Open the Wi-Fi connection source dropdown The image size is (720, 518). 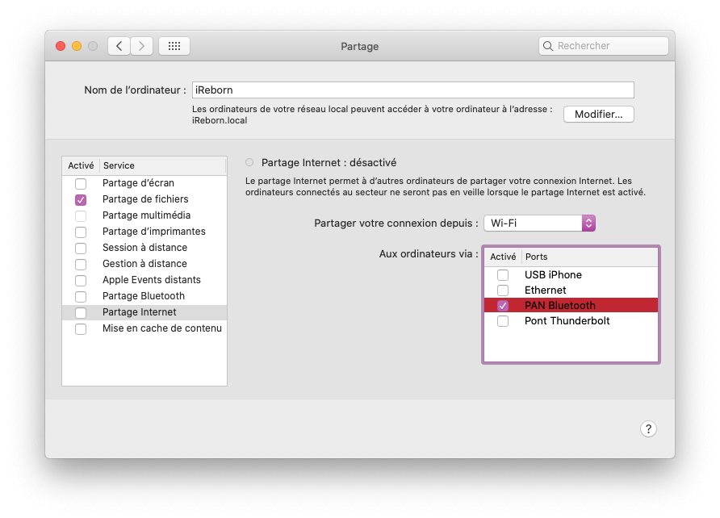coord(540,223)
